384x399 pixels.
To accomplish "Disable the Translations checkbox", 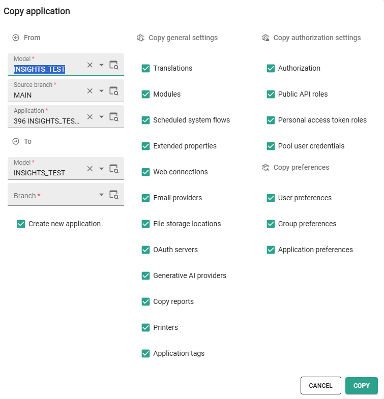I will coord(146,68).
